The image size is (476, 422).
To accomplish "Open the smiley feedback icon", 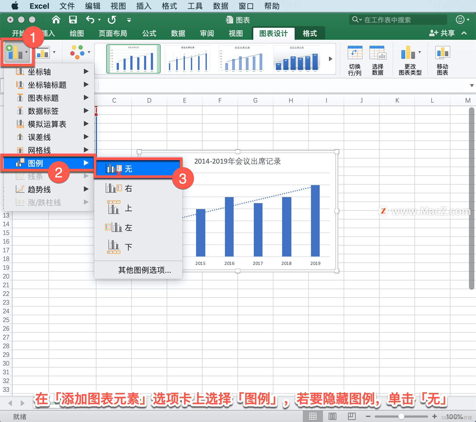I will pos(460,20).
